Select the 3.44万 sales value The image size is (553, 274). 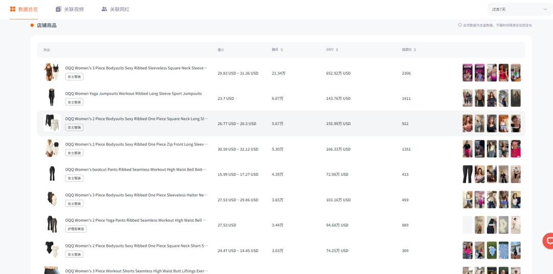tap(278, 225)
